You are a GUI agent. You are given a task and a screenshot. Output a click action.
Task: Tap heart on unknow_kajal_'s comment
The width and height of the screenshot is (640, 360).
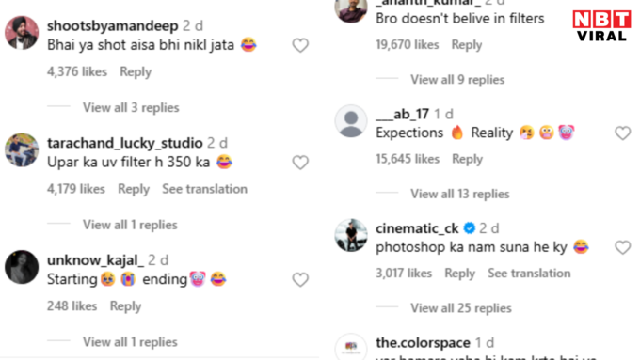[300, 280]
